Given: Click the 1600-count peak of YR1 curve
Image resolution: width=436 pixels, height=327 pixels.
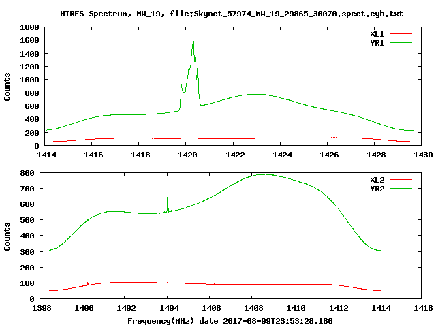Looking at the screenshot, I should (193, 41).
